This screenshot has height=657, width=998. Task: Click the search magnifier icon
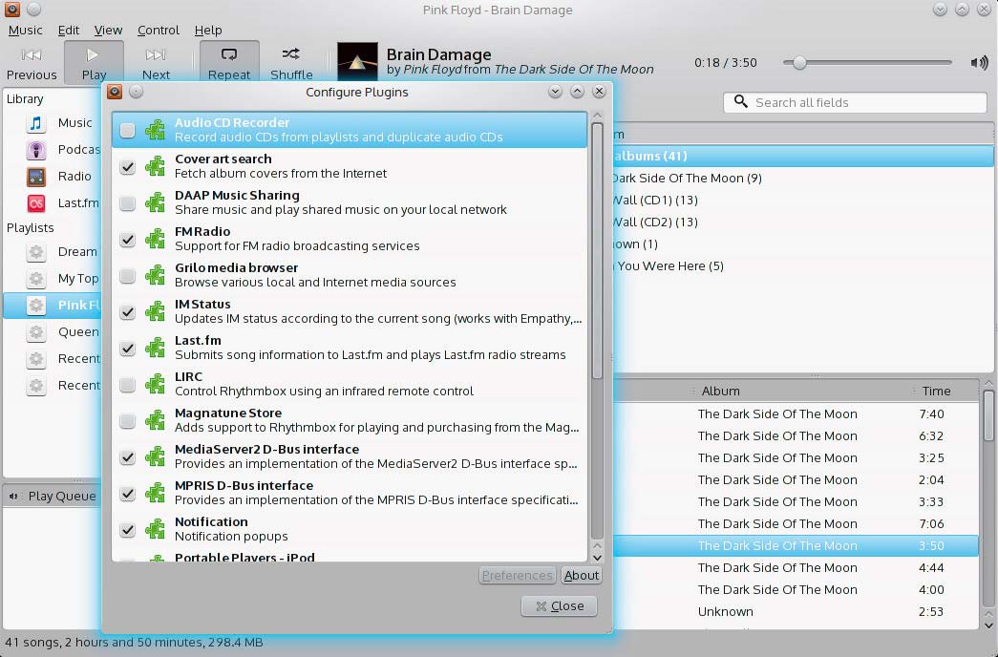(741, 102)
